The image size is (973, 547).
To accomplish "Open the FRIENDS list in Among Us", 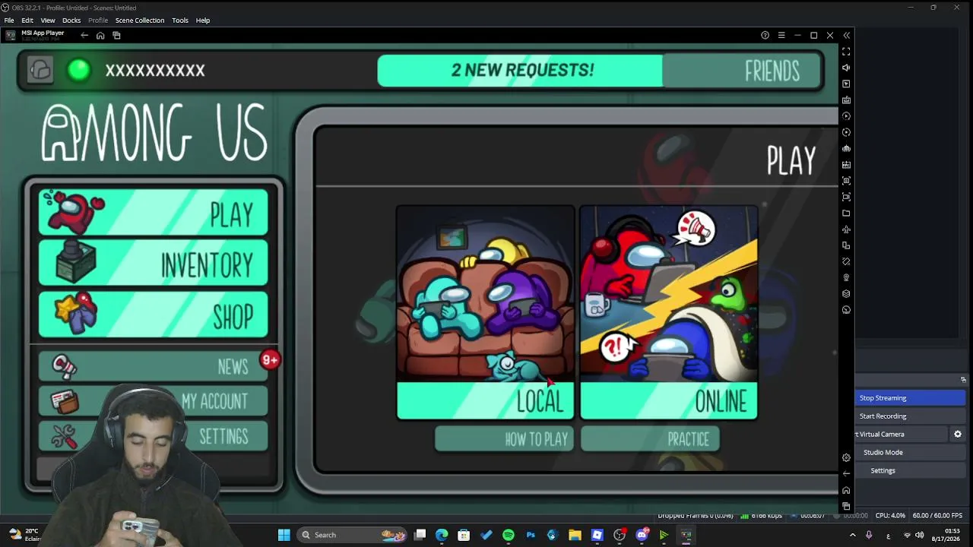I will pyautogui.click(x=743, y=71).
